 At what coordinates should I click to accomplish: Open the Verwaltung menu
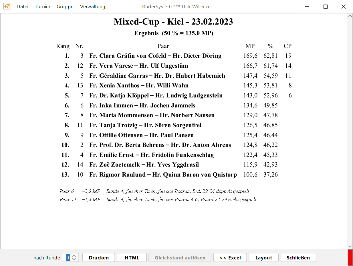[x=92, y=7]
